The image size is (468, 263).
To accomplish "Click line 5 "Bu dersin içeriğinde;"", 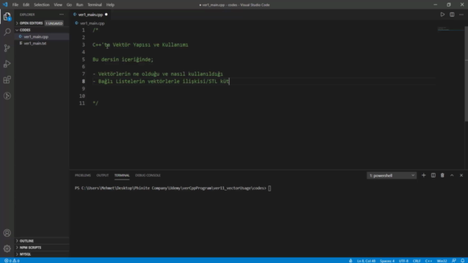I will pos(123,59).
